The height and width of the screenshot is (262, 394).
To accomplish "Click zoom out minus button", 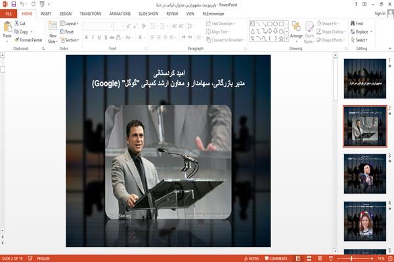I will point(338,259).
